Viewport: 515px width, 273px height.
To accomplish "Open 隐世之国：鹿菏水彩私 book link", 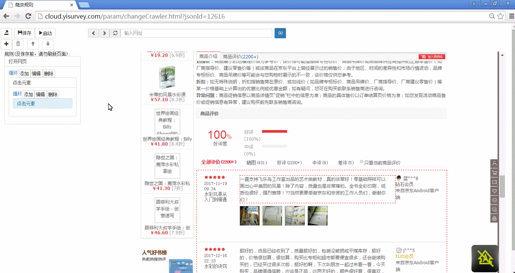I will [167, 183].
